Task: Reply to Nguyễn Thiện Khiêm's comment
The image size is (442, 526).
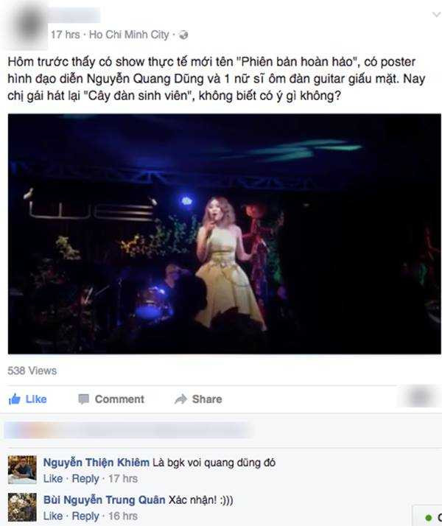Action: tap(85, 479)
